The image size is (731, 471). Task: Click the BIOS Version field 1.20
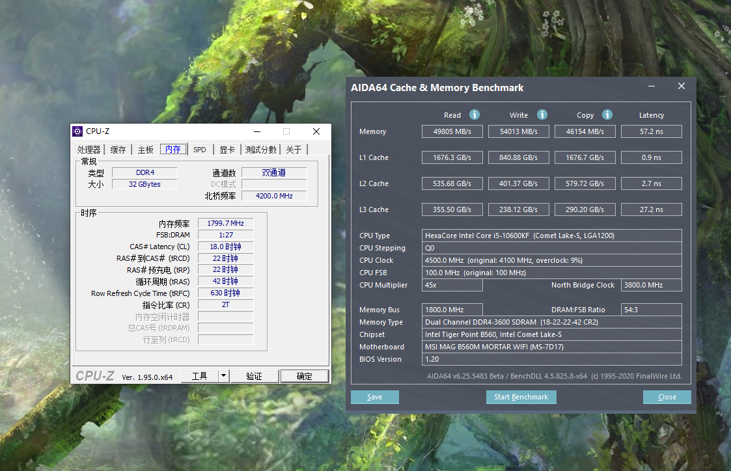pos(551,359)
